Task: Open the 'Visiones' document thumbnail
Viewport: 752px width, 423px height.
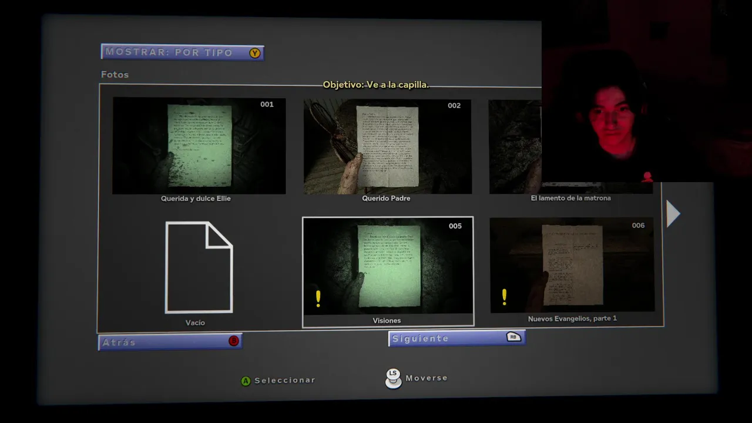Action: pyautogui.click(x=388, y=266)
